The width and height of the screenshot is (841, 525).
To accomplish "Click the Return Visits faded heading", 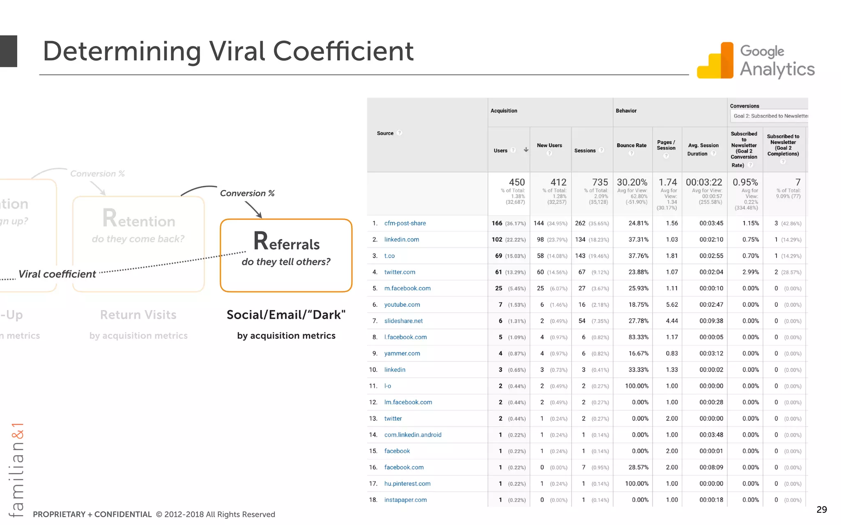I will point(138,315).
